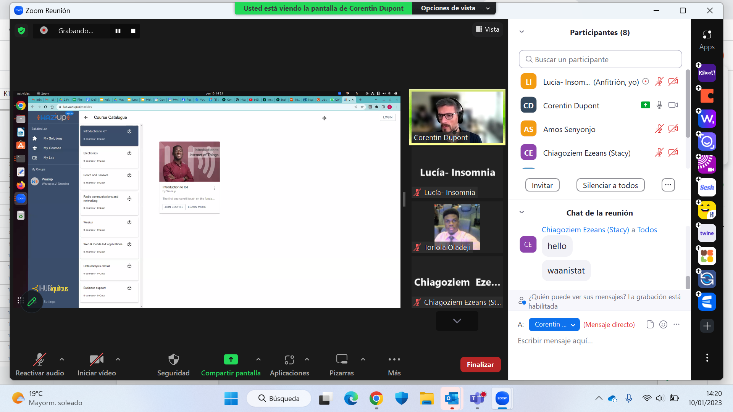Viewport: 733px width, 412px height.
Task: Open Seguridad shield icon in toolbar
Action: click(x=173, y=360)
